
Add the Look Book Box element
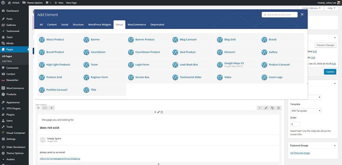pos(193,65)
